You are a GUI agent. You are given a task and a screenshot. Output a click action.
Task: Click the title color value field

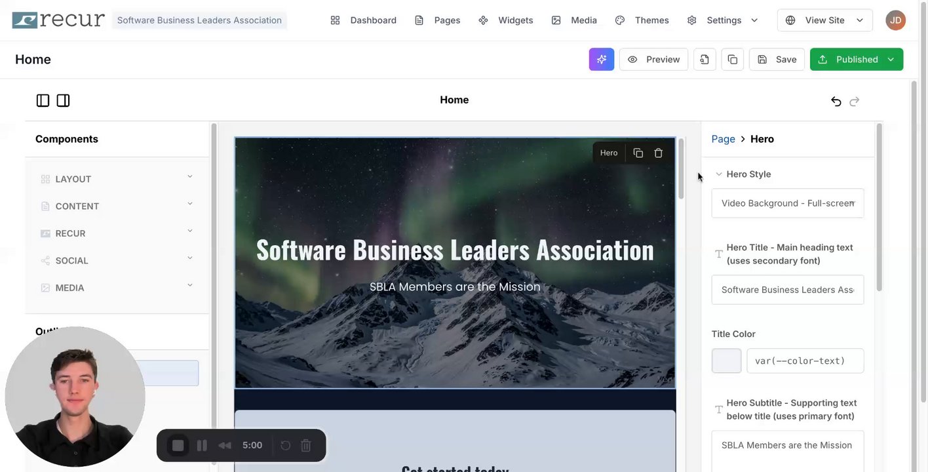[805, 361]
